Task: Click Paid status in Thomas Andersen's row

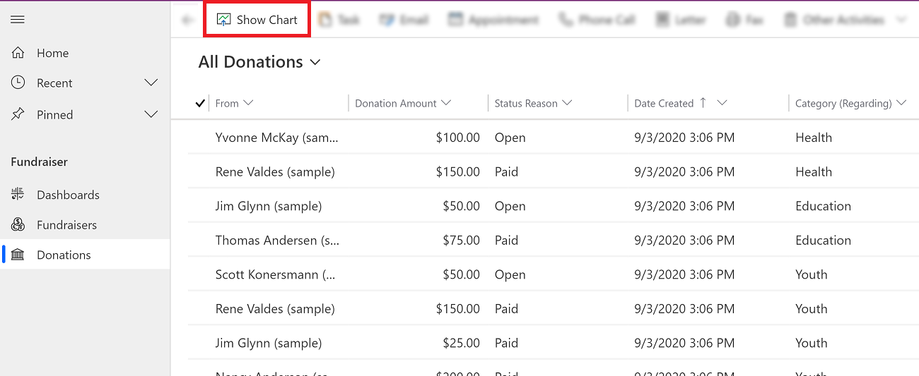Action: (x=506, y=240)
